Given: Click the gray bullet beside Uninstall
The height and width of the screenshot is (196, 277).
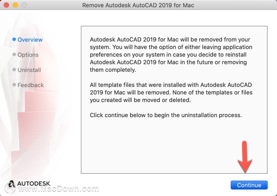Looking at the screenshot, I should (14, 69).
